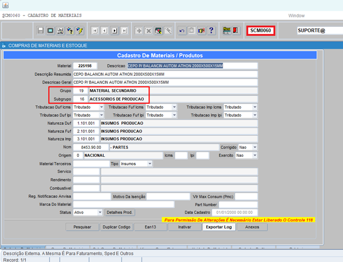Click the Print icon in toolbar
Viewport: 343px width, 262px height.
tap(60, 30)
